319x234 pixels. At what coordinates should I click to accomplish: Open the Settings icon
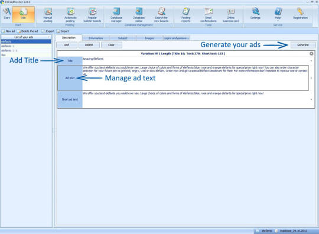(x=256, y=14)
